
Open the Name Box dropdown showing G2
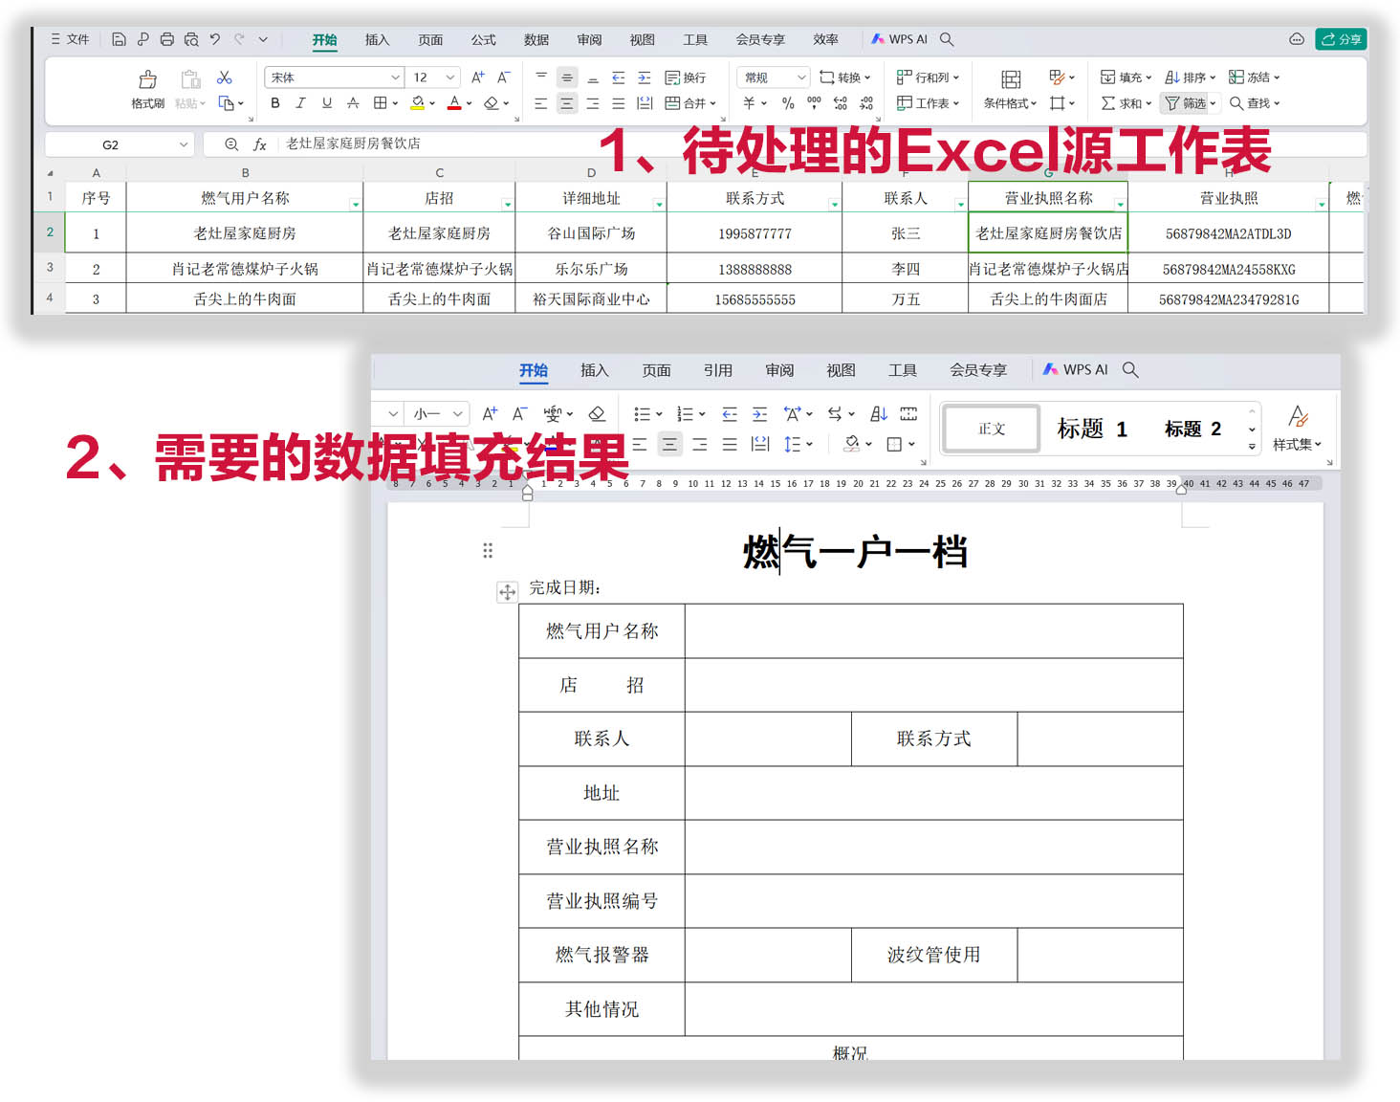[183, 144]
